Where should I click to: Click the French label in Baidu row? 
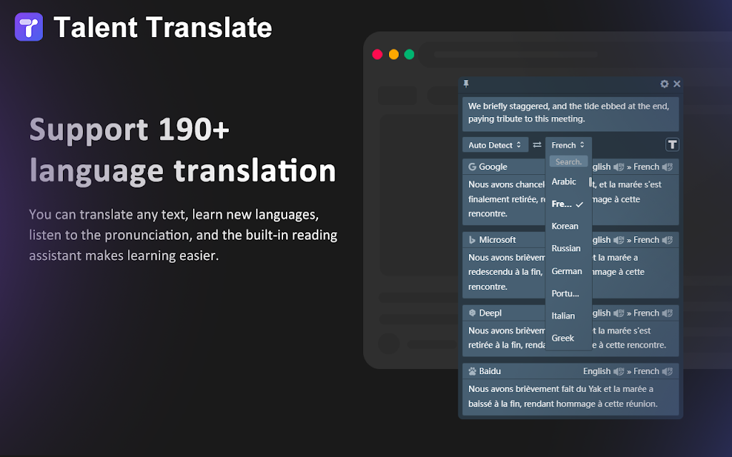tap(646, 371)
